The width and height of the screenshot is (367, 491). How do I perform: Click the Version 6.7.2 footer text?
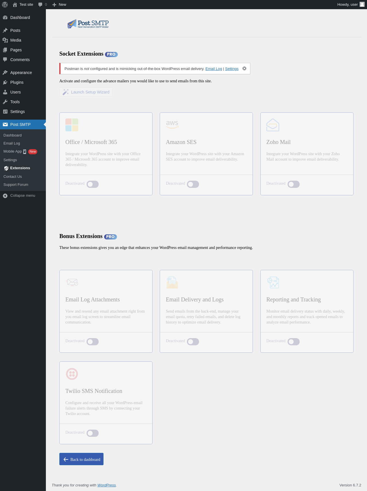pos(350,485)
